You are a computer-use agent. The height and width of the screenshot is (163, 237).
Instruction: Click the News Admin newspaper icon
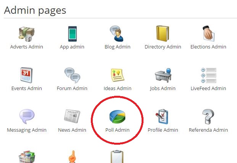(72, 116)
